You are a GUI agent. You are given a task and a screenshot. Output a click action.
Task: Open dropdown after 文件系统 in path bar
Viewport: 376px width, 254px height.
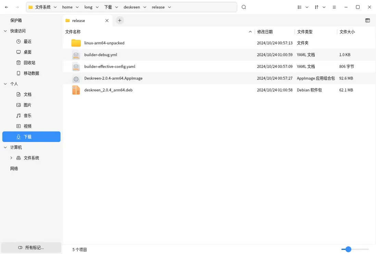[55, 7]
